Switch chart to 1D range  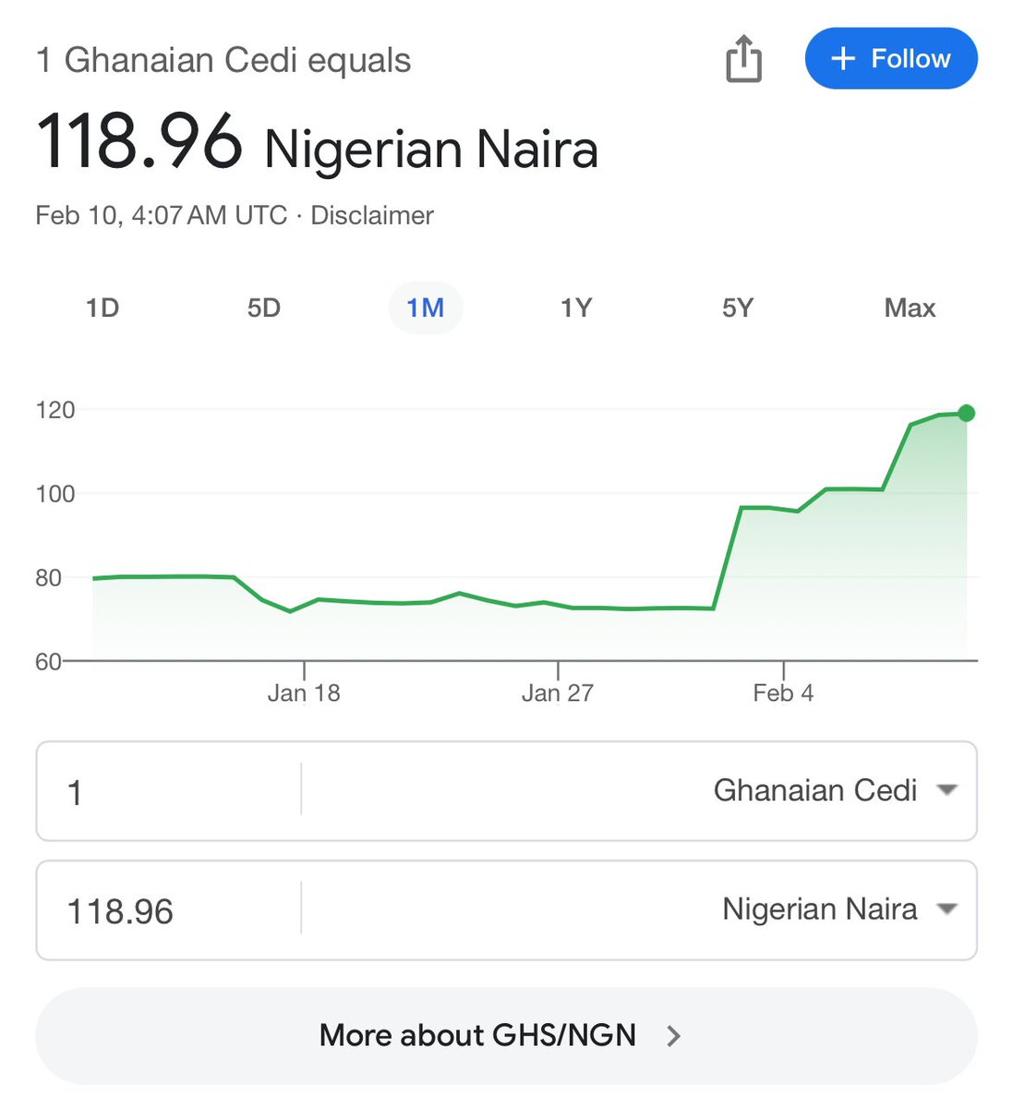(x=103, y=307)
